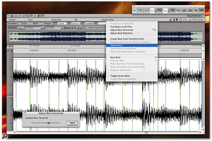Toggle the fourth ruler format icon
Viewport: 212px width, 141px height.
pos(81,28)
